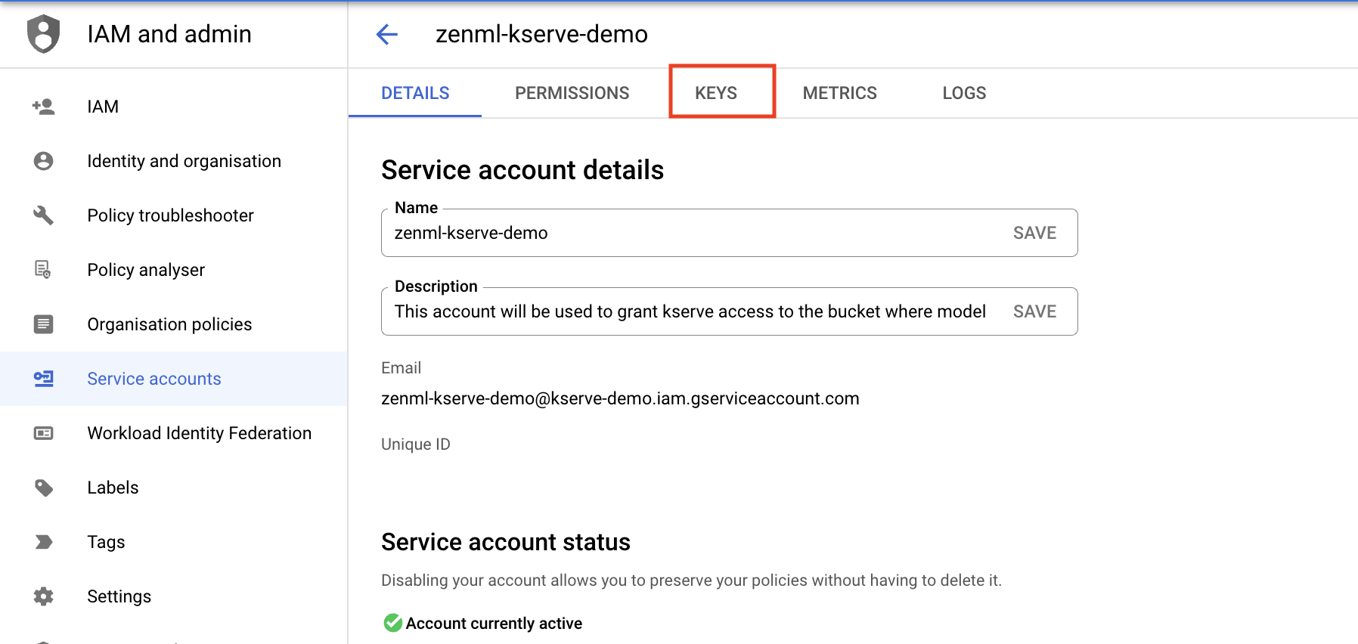Save the Description field
The height and width of the screenshot is (644, 1358).
tap(1034, 311)
